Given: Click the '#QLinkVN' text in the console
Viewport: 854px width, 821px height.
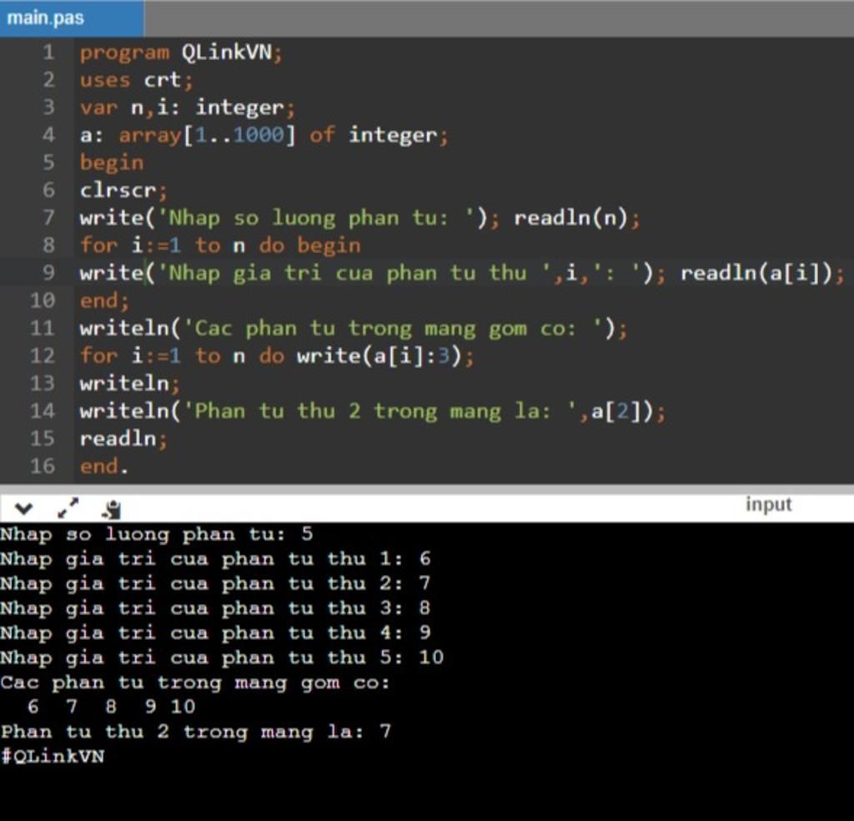Looking at the screenshot, I should (x=53, y=756).
